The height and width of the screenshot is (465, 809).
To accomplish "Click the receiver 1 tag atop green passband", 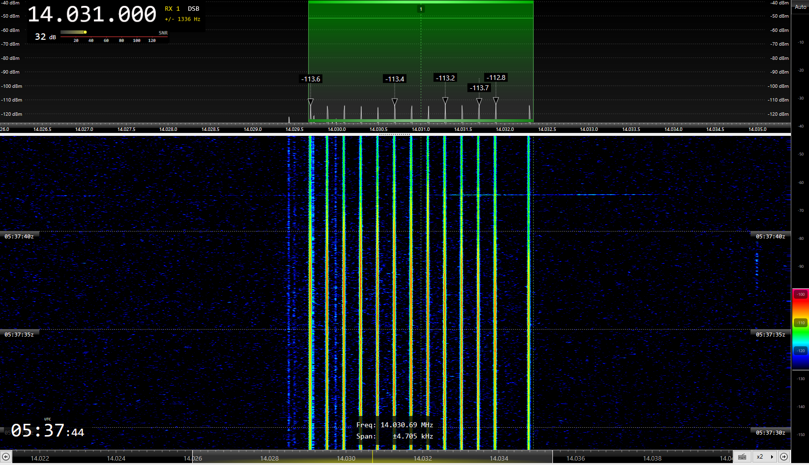I will click(x=421, y=9).
